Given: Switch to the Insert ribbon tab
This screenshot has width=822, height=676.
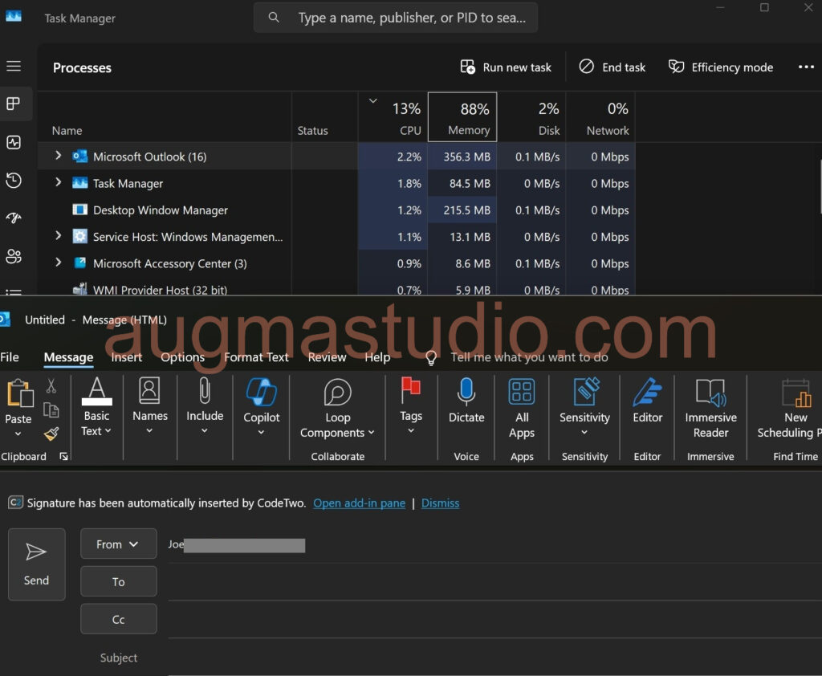Looking at the screenshot, I should click(127, 357).
